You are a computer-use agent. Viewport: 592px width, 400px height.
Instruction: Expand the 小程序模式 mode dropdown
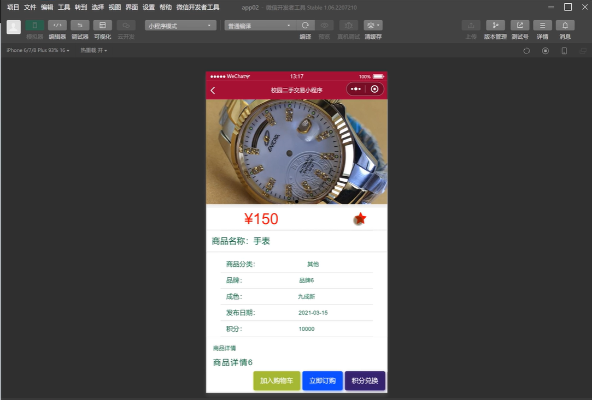pos(180,26)
